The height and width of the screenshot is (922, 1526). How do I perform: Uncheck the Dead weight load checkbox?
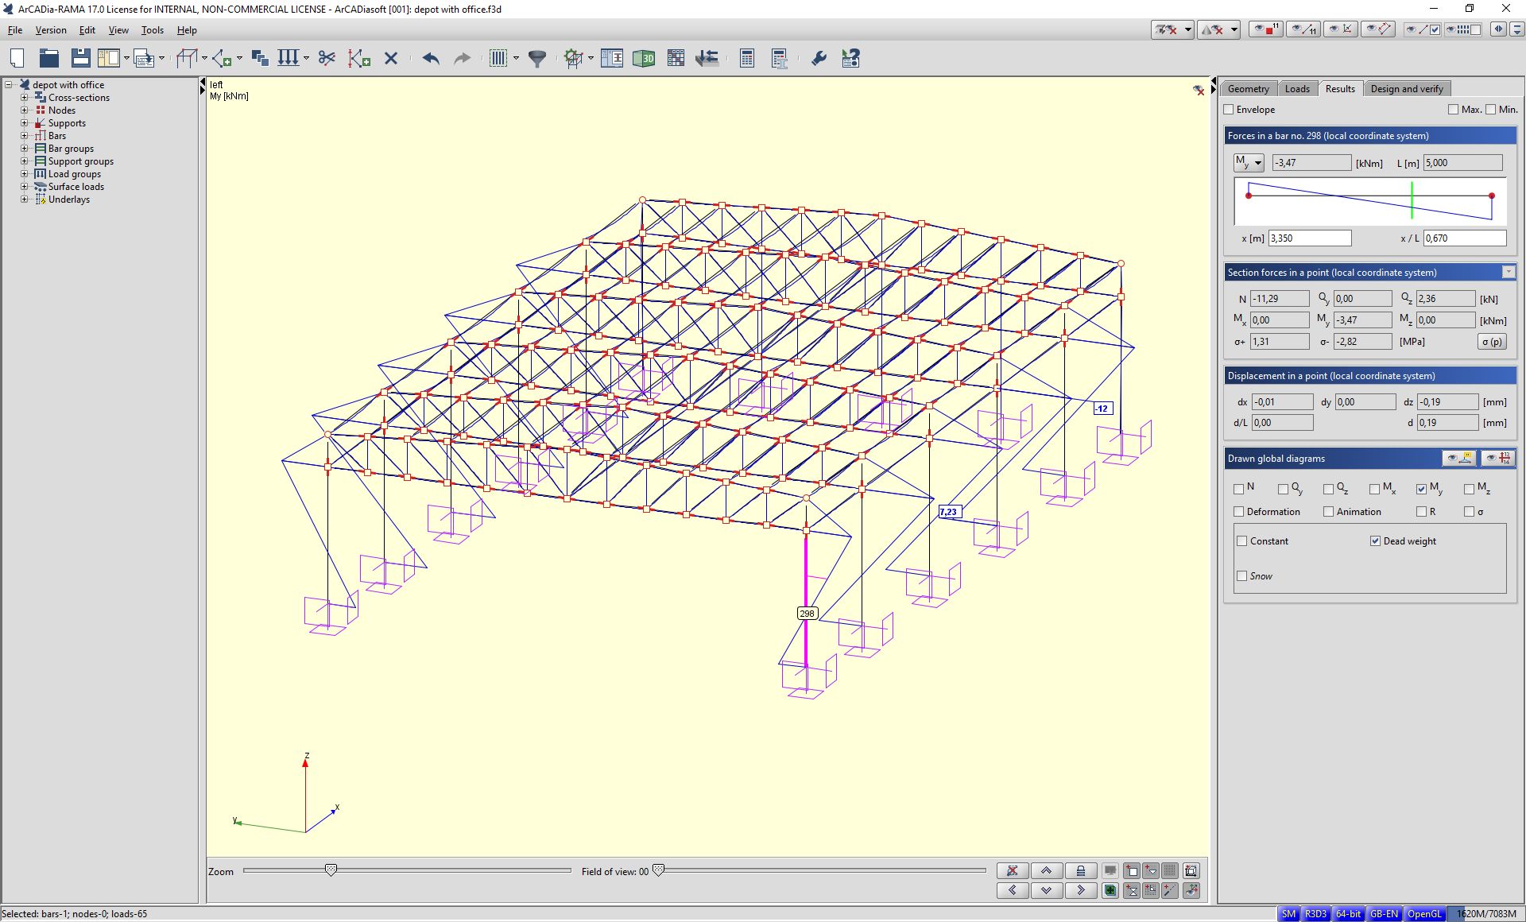pyautogui.click(x=1375, y=541)
